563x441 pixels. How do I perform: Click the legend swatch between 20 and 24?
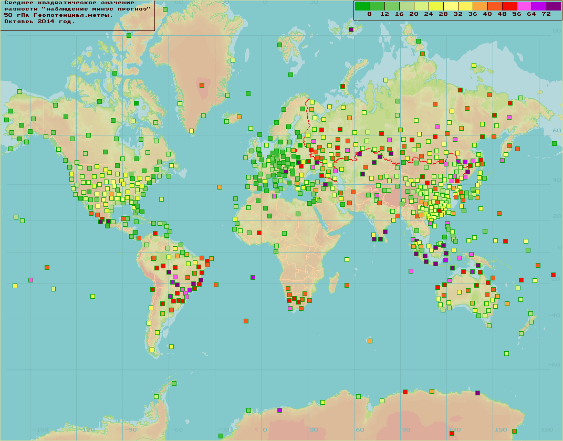421,6
